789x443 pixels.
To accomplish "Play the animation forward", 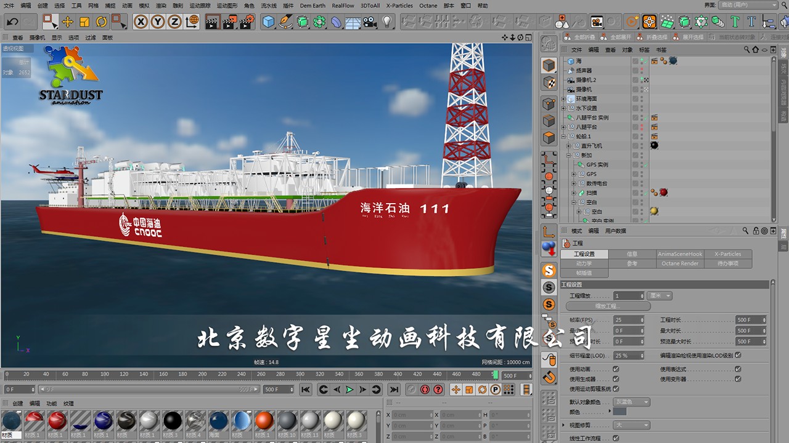I will coord(350,389).
